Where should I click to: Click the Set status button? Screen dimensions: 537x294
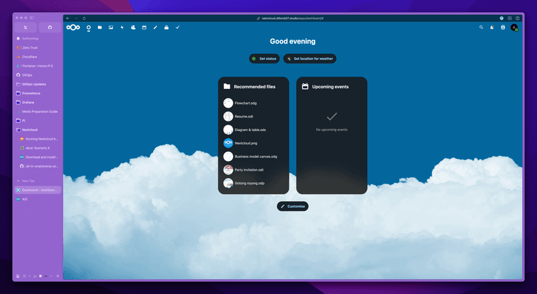(265, 58)
